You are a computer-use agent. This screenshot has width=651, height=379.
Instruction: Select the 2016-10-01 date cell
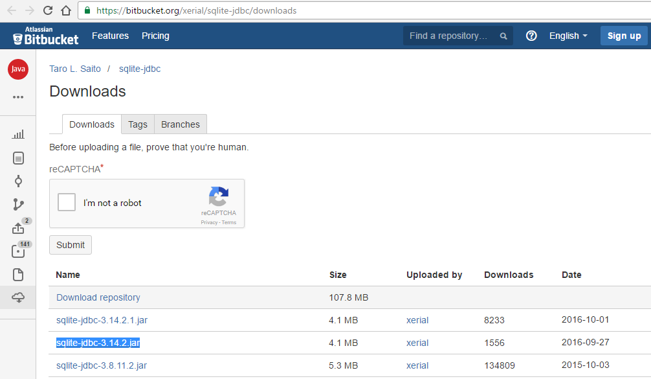(x=586, y=319)
